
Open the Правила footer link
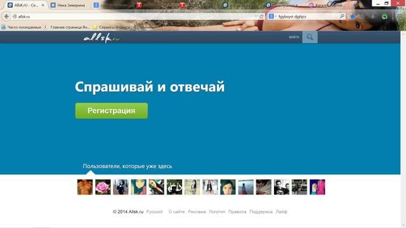coord(237,212)
